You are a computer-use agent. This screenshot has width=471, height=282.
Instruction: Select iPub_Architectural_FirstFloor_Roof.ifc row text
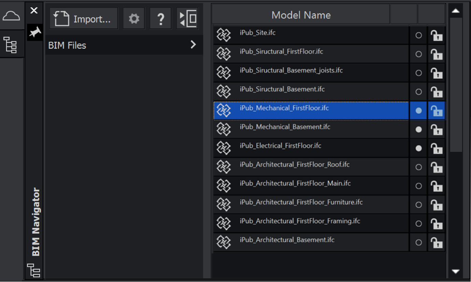(295, 164)
